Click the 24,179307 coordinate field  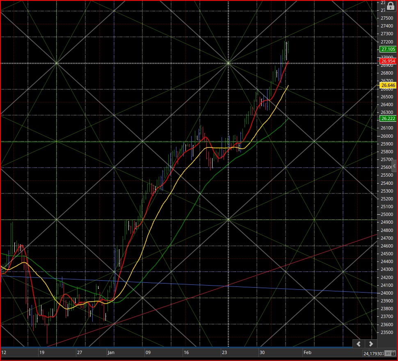tap(373, 353)
